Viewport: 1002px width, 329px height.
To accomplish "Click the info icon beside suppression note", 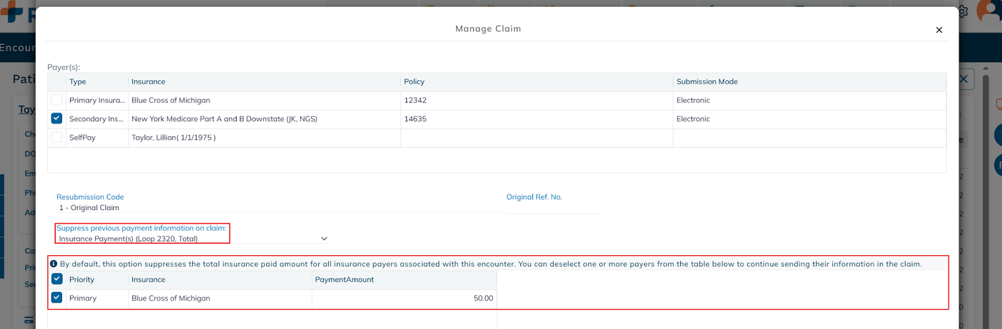I will coord(54,264).
